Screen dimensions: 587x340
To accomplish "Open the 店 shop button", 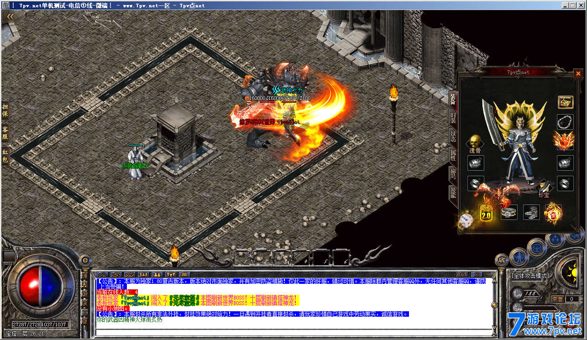I will point(502,260).
